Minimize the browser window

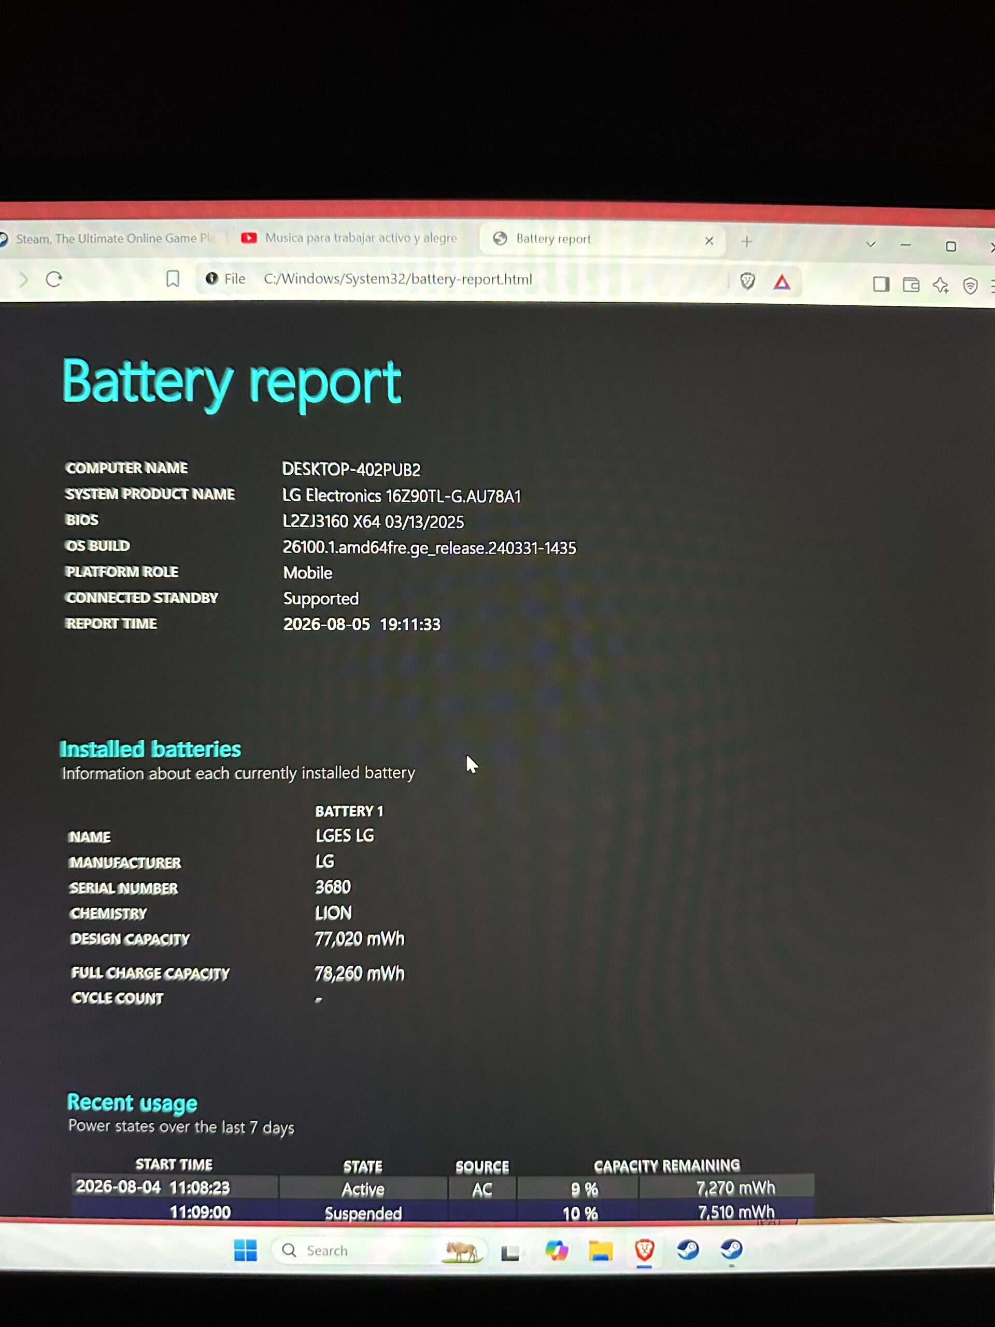click(906, 245)
